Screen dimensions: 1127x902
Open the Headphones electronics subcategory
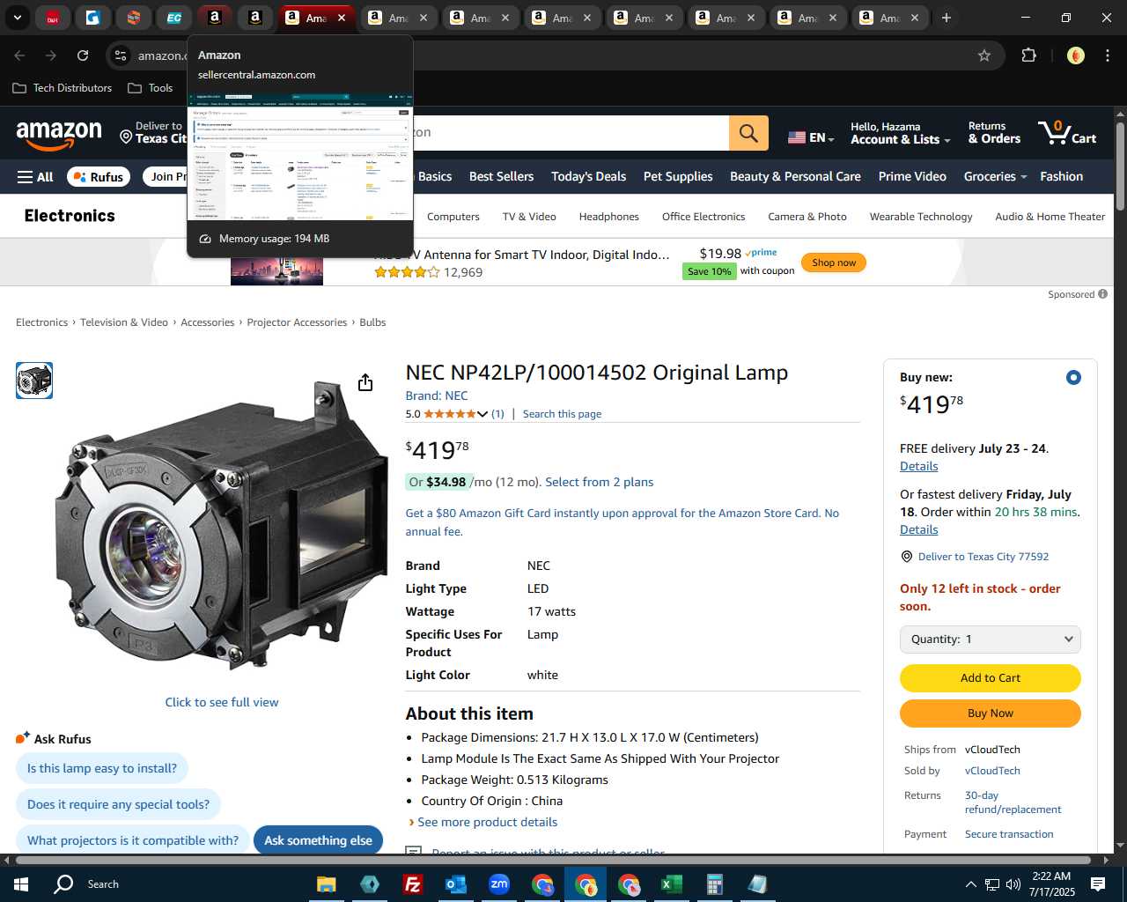(609, 217)
